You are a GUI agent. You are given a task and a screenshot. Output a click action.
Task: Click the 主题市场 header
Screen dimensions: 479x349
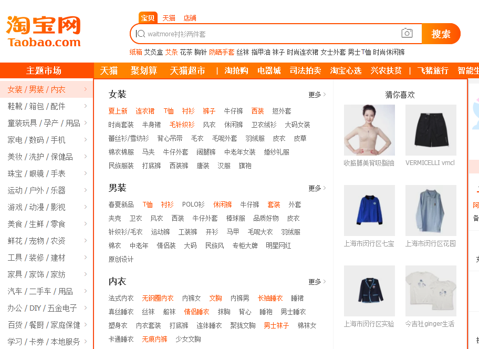pos(44,70)
